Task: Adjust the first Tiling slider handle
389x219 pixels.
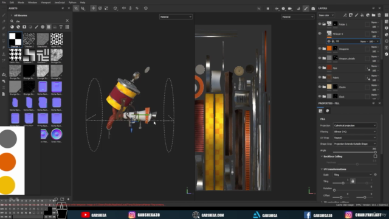Action: tap(343, 183)
